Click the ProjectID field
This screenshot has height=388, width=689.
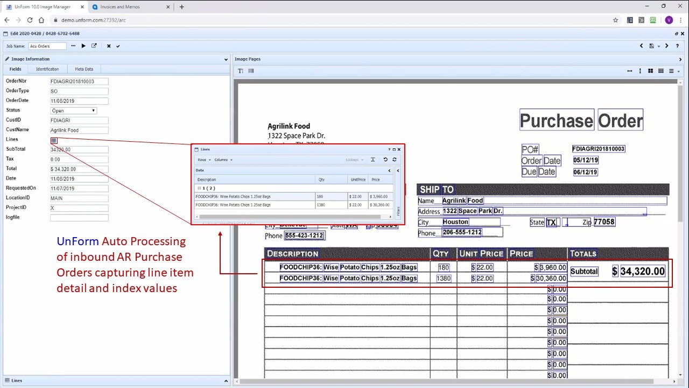click(x=79, y=207)
